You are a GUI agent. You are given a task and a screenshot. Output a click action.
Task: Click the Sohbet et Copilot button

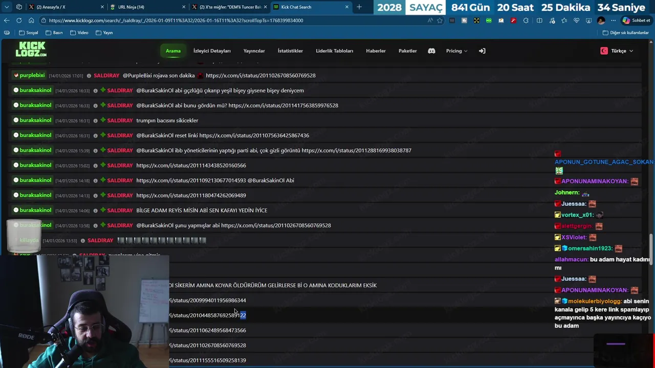(636, 20)
